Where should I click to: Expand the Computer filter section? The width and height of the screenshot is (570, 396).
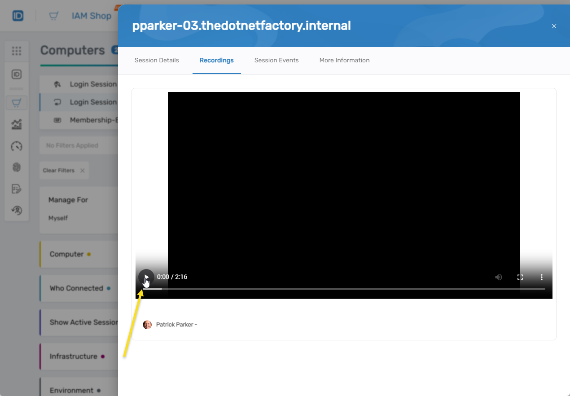[x=66, y=254]
